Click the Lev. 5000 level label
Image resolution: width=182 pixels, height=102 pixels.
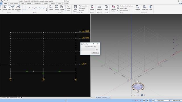coord(85,31)
